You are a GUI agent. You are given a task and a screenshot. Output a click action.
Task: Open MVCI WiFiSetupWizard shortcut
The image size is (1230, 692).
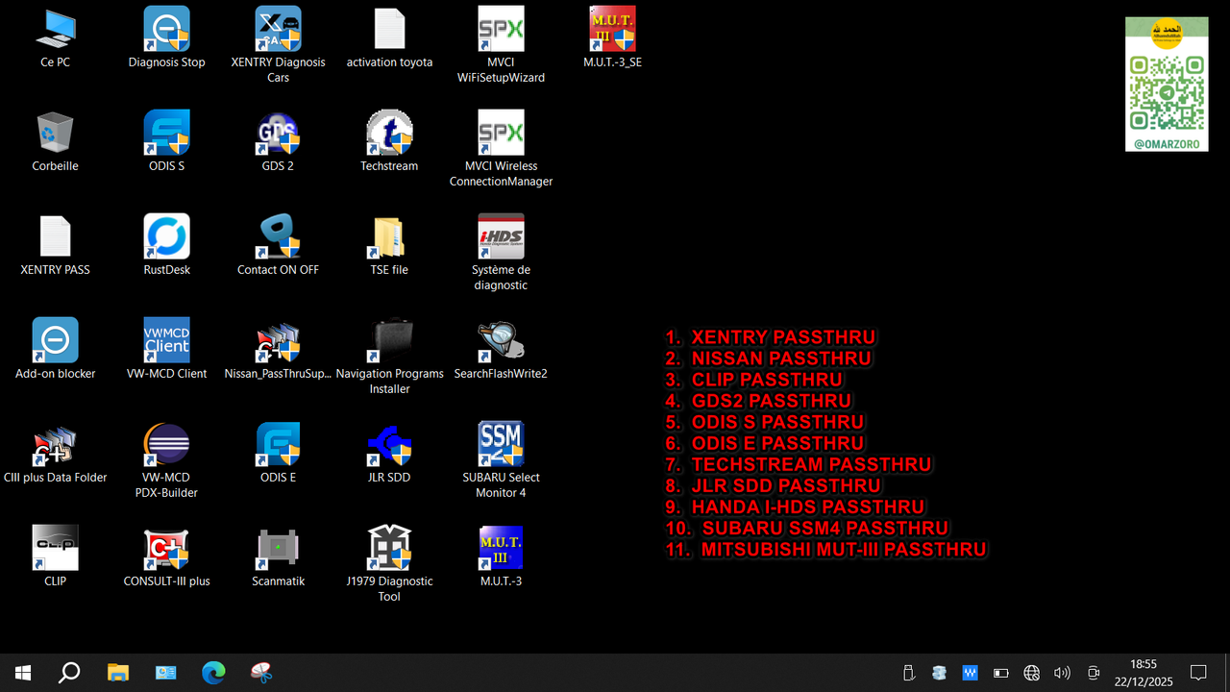point(501,45)
